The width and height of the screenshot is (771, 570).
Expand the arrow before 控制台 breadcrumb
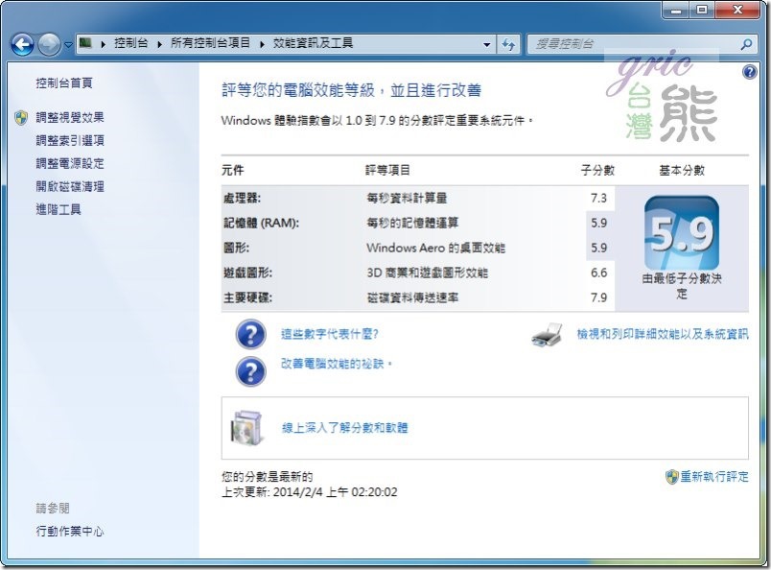[104, 44]
